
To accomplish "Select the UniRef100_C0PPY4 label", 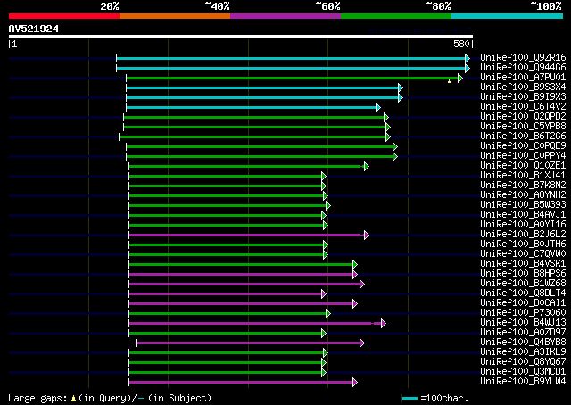I will click(x=523, y=156).
